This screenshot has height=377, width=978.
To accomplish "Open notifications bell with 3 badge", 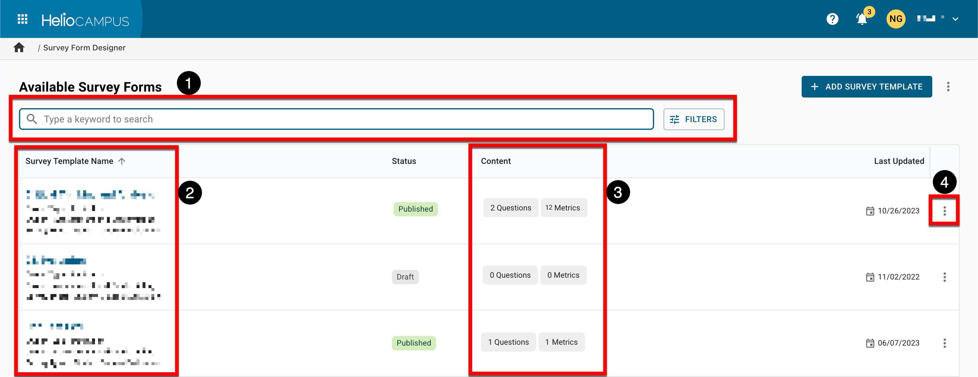I will tap(862, 19).
